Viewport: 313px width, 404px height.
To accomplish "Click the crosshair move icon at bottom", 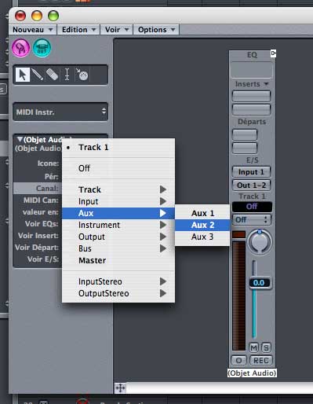I will (120, 387).
